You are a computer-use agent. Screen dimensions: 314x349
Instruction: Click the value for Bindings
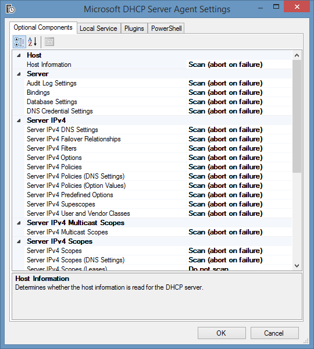[239, 92]
